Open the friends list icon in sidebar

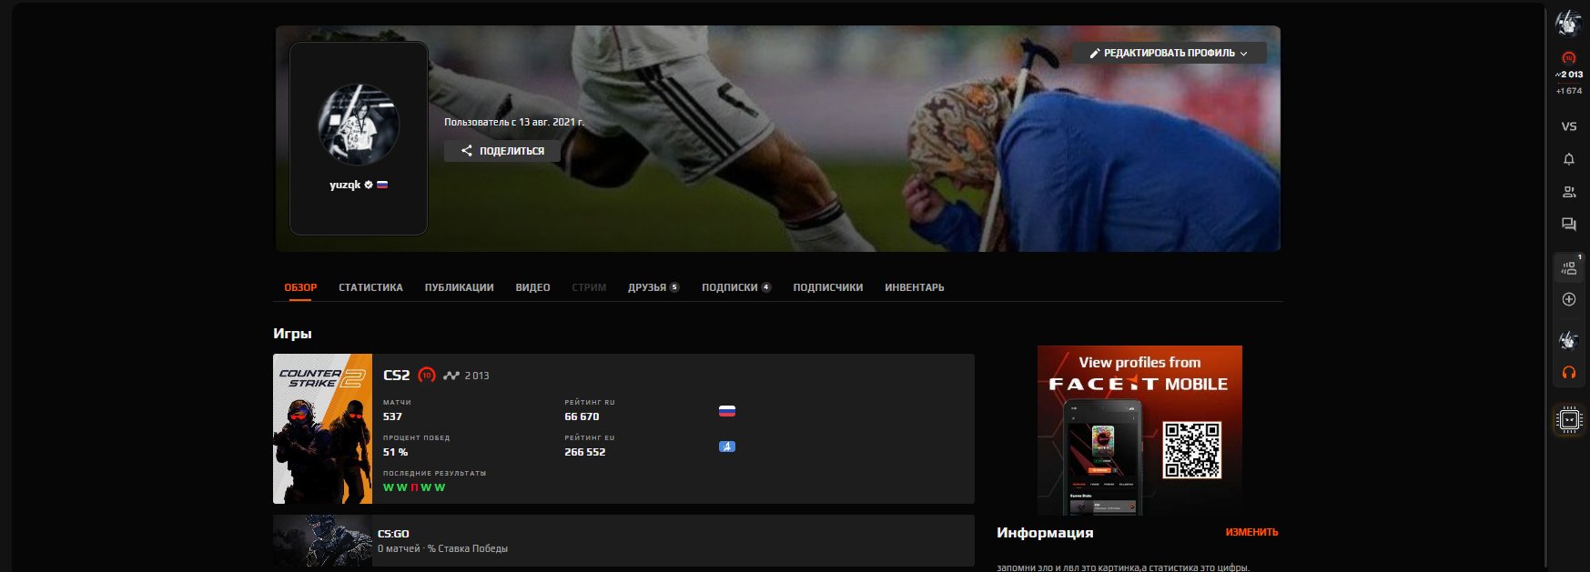1568,192
